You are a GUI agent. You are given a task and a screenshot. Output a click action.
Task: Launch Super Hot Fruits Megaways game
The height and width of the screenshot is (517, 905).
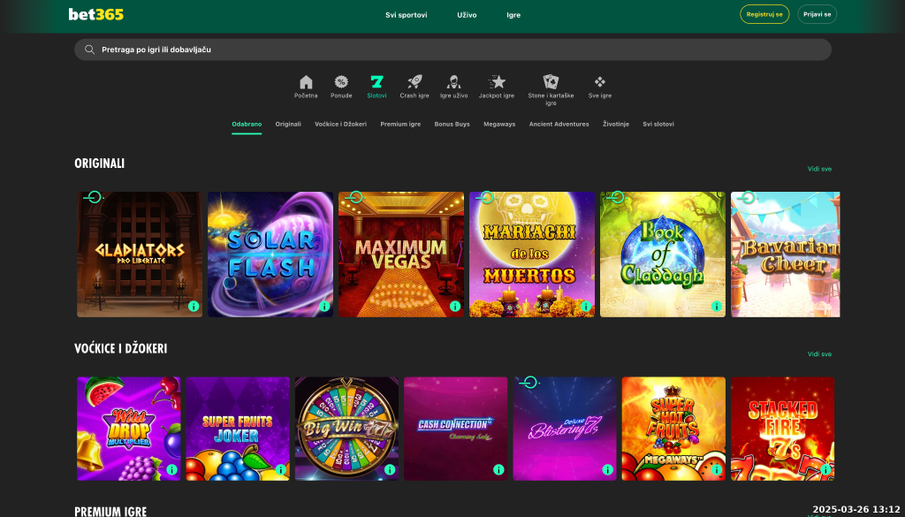click(x=673, y=429)
